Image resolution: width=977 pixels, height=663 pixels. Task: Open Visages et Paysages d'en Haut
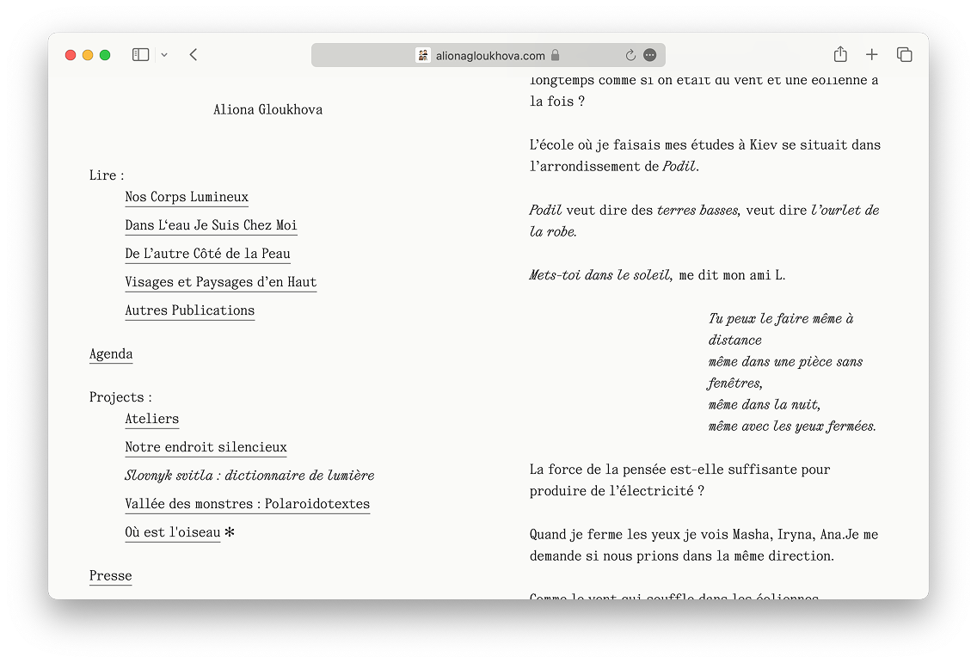[x=220, y=282]
